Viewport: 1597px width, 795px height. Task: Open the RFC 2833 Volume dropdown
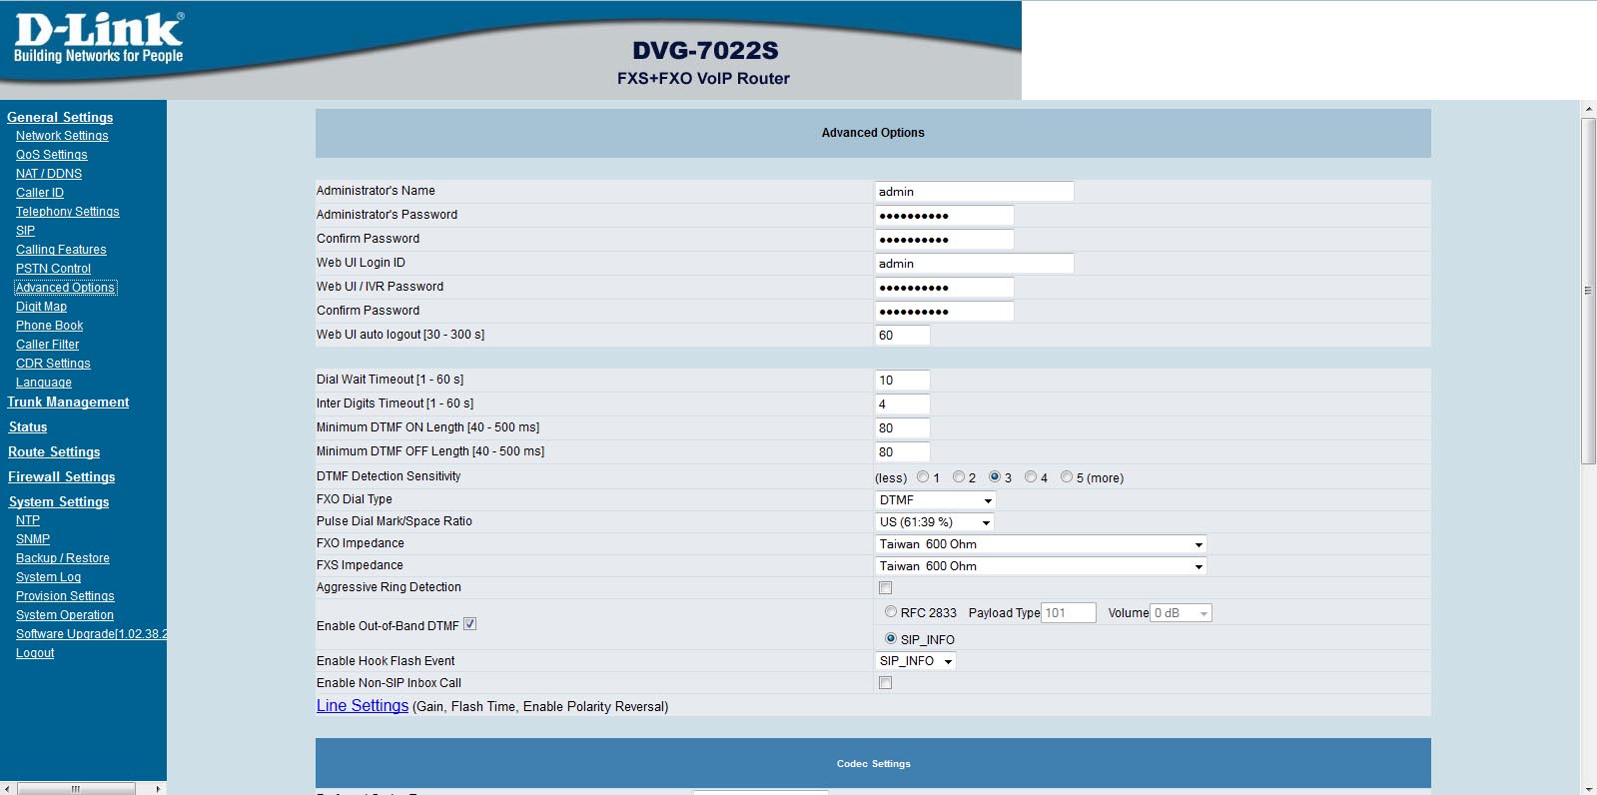(1182, 613)
